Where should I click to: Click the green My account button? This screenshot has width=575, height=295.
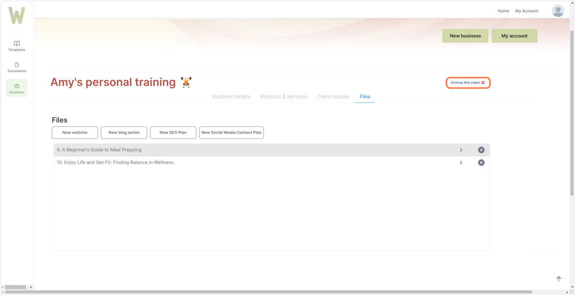point(514,36)
